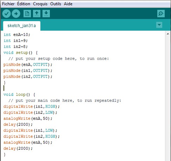This screenshot has width=171, height=161.
Task: Open the Fichier menu
Action: click(8, 4)
